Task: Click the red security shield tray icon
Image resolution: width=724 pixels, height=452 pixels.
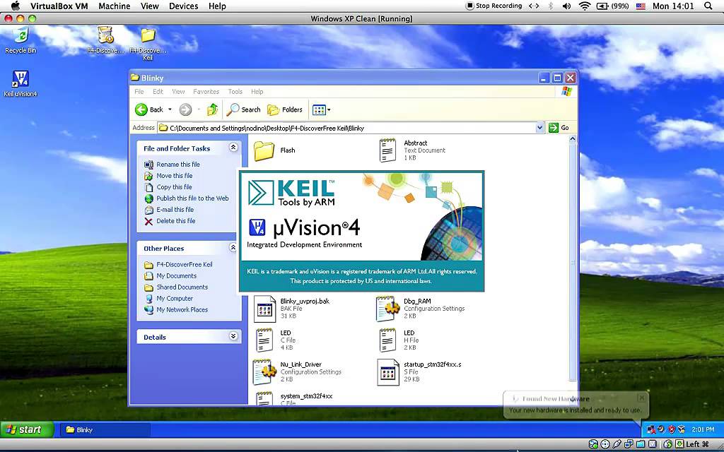Action: click(x=672, y=429)
